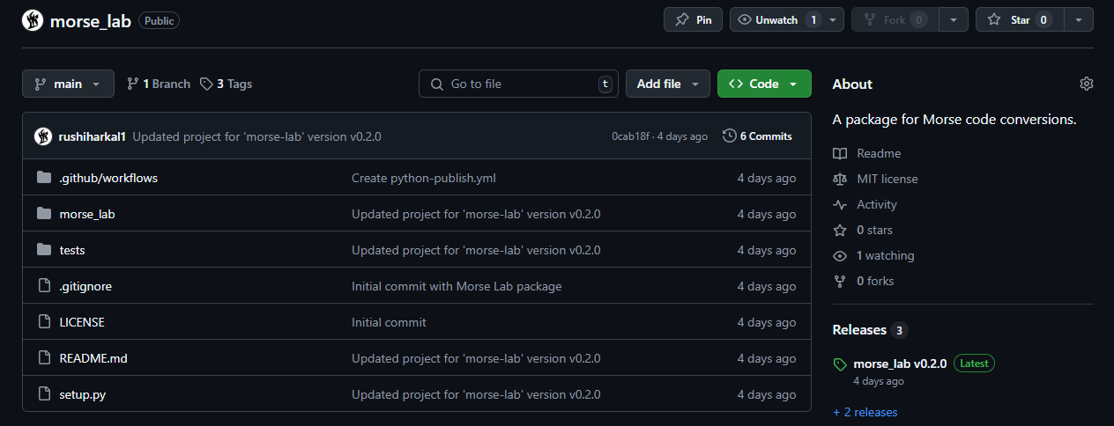This screenshot has width=1114, height=426.
Task: Open the 'Initial commit' message on LICENSE row
Action: (389, 322)
